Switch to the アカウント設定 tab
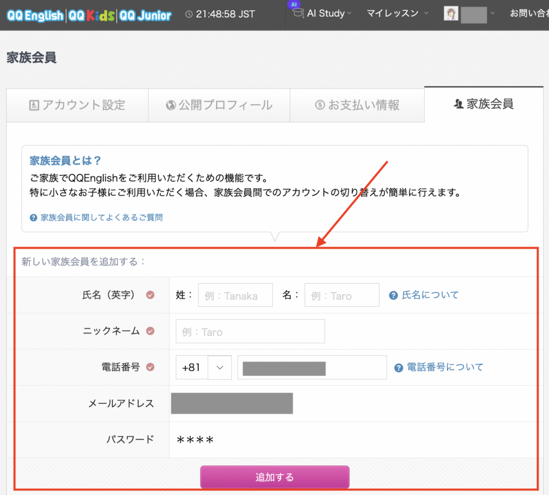 [77, 105]
